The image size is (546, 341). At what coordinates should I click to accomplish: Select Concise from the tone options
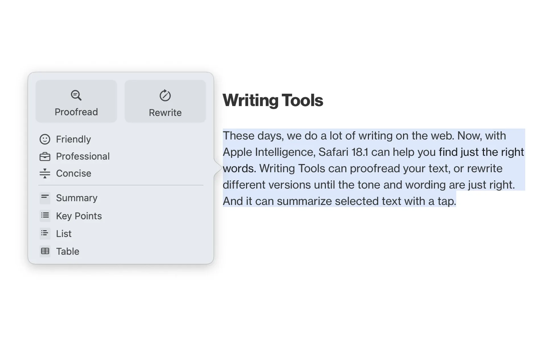(x=74, y=173)
